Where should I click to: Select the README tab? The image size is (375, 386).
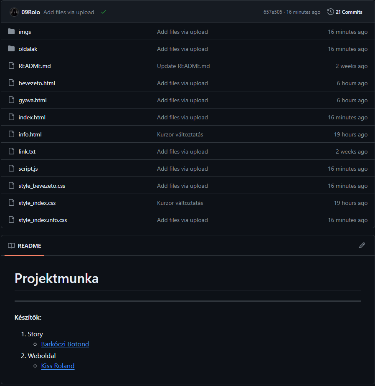pyautogui.click(x=24, y=246)
